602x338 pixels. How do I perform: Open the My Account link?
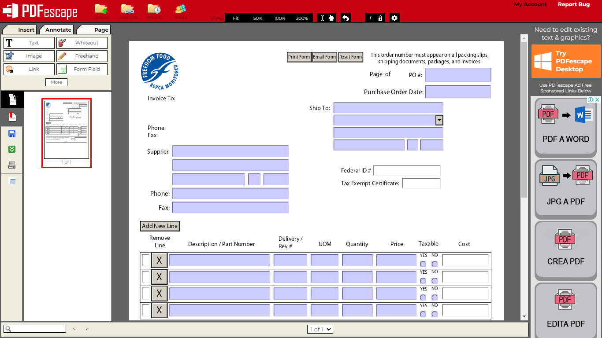tap(530, 4)
